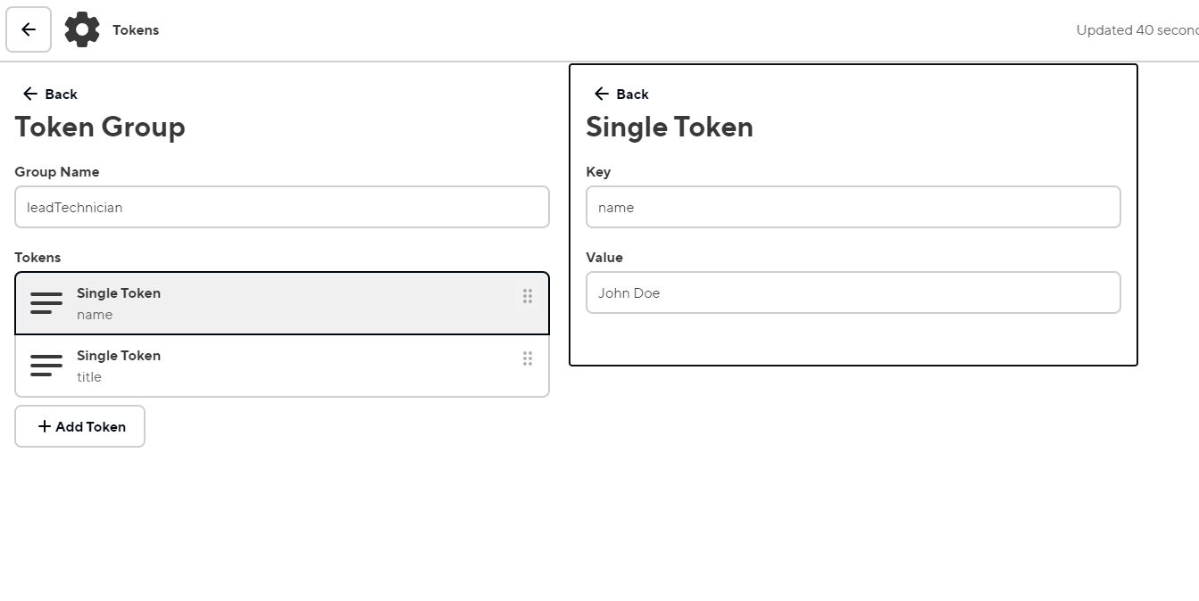Image resolution: width=1199 pixels, height=601 pixels.
Task: Click the top-left back arrow button
Action: tap(29, 29)
